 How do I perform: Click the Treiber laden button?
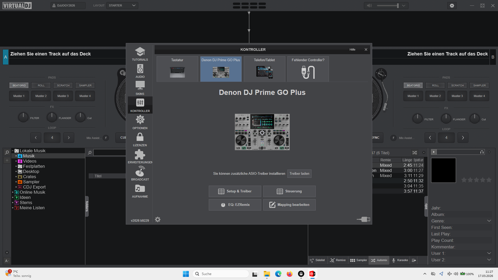(299, 174)
